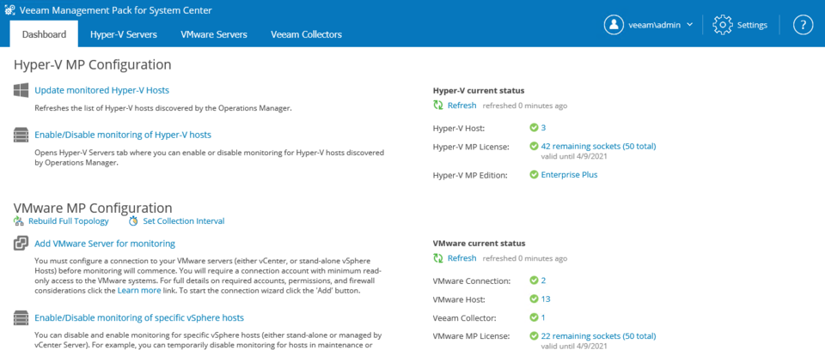Open Enable/Disable monitoring of Hyper-V hosts link

123,135
